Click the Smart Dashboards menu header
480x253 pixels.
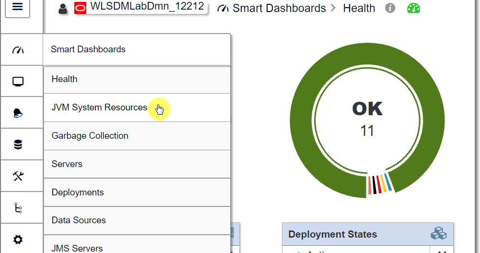coord(137,49)
